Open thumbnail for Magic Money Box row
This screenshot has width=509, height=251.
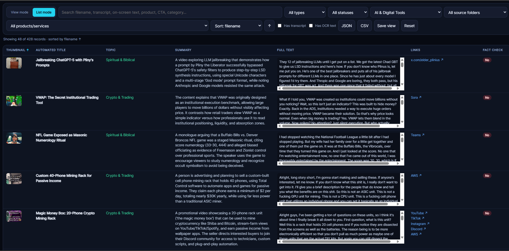click(14, 216)
